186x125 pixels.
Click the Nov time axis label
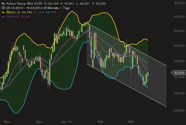pos(7,122)
